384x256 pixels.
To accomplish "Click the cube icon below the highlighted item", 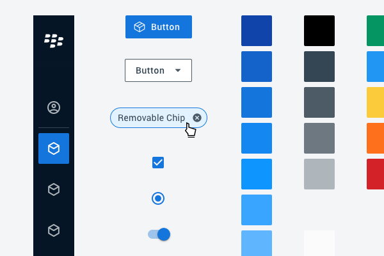I will tap(54, 189).
